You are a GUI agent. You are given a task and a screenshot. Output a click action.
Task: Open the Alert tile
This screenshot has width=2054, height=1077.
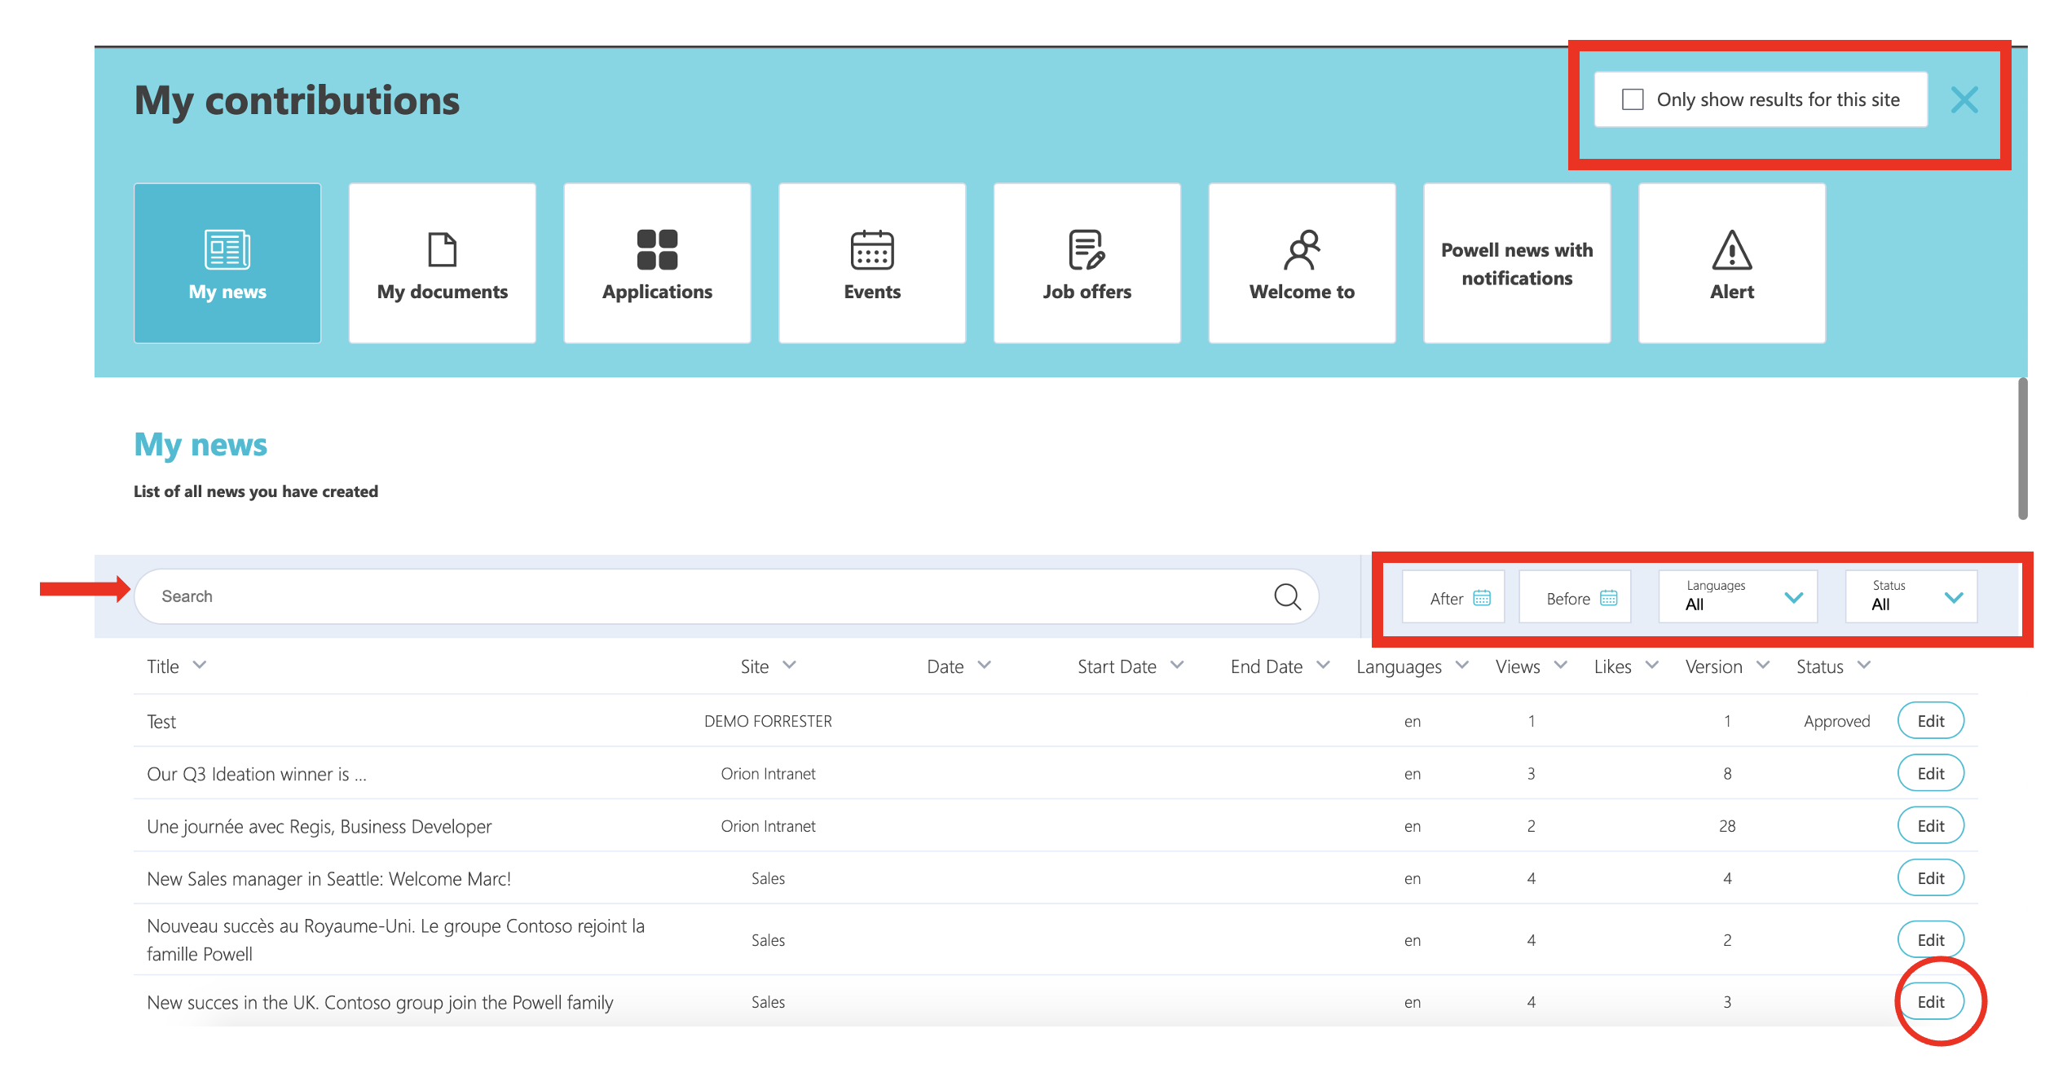pyautogui.click(x=1732, y=263)
